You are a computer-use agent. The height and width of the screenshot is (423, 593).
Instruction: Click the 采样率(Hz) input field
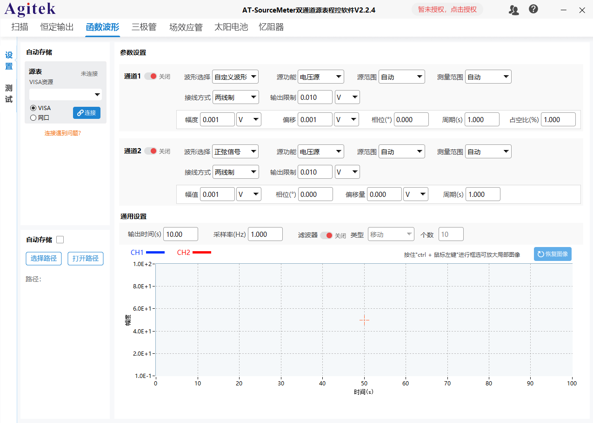click(x=265, y=234)
